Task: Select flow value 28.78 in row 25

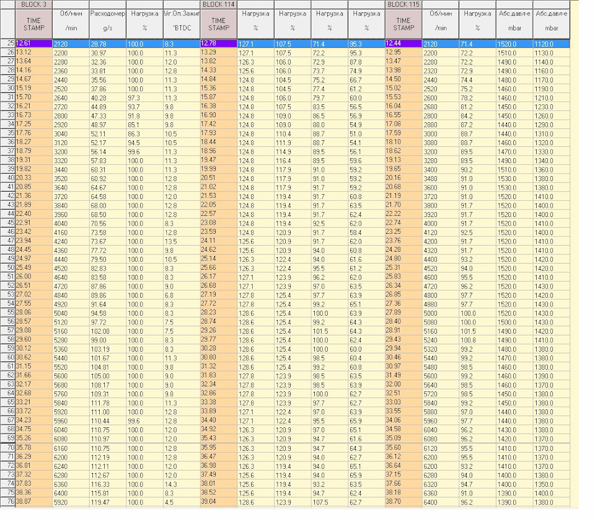Action: click(x=107, y=44)
